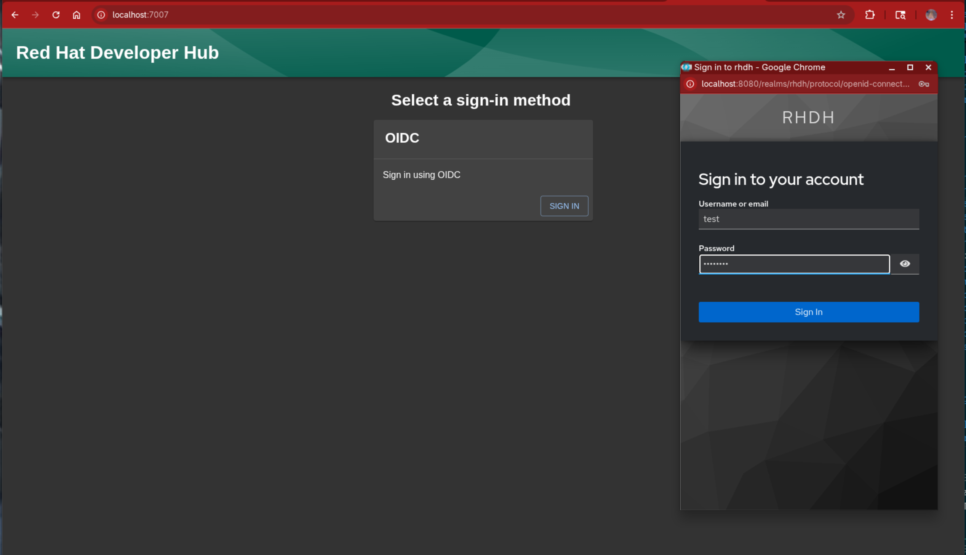This screenshot has height=555, width=966.
Task: Click the OIDC SIGN IN button
Action: [x=564, y=206]
